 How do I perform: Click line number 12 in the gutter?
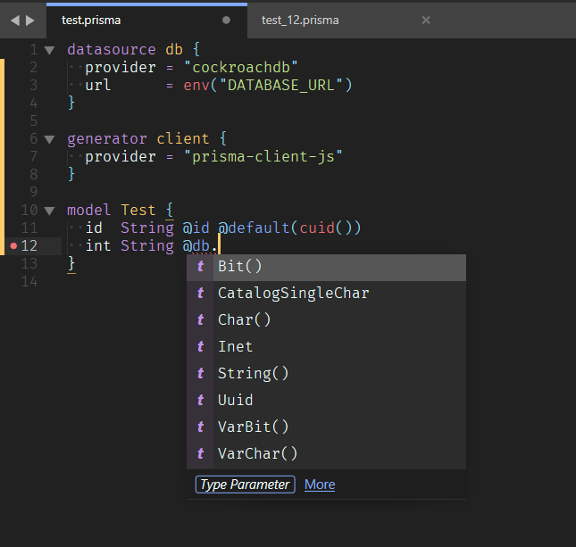click(29, 246)
